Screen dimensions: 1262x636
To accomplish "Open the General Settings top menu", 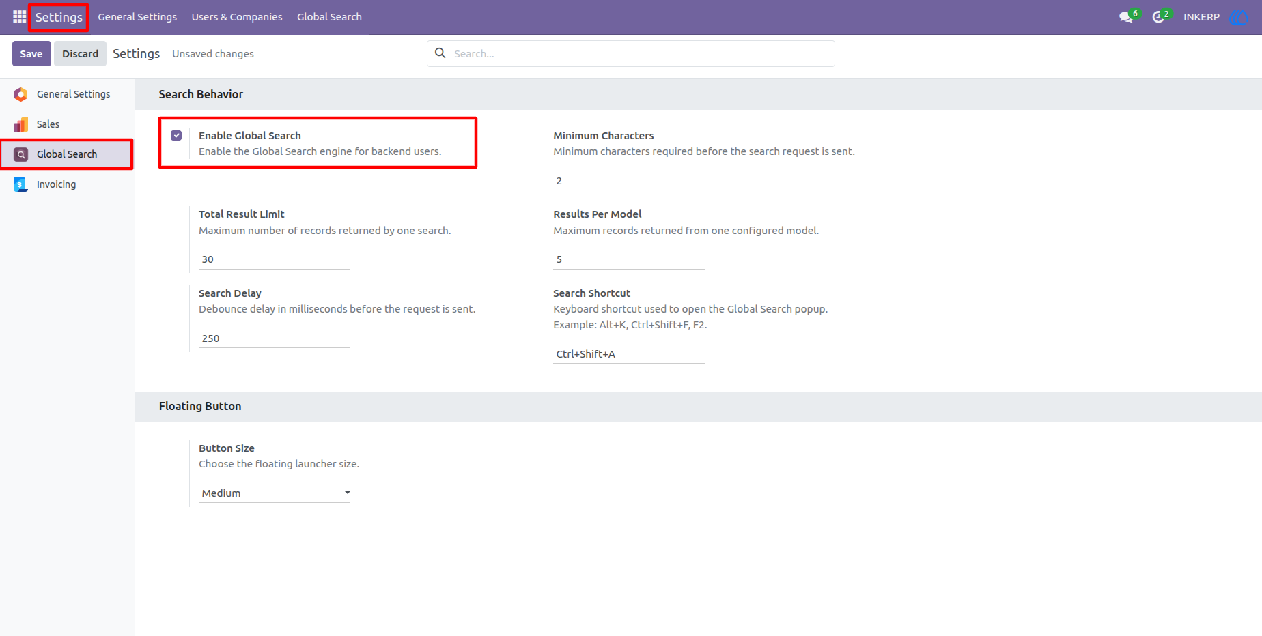I will click(x=137, y=17).
